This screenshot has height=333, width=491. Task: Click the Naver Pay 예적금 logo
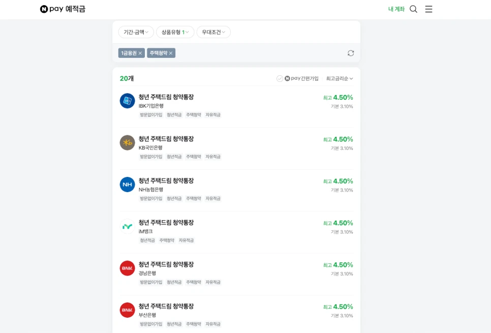(x=63, y=9)
